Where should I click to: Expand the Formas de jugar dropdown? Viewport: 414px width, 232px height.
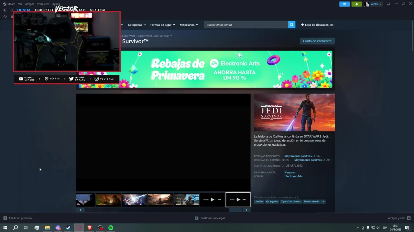coord(162,25)
